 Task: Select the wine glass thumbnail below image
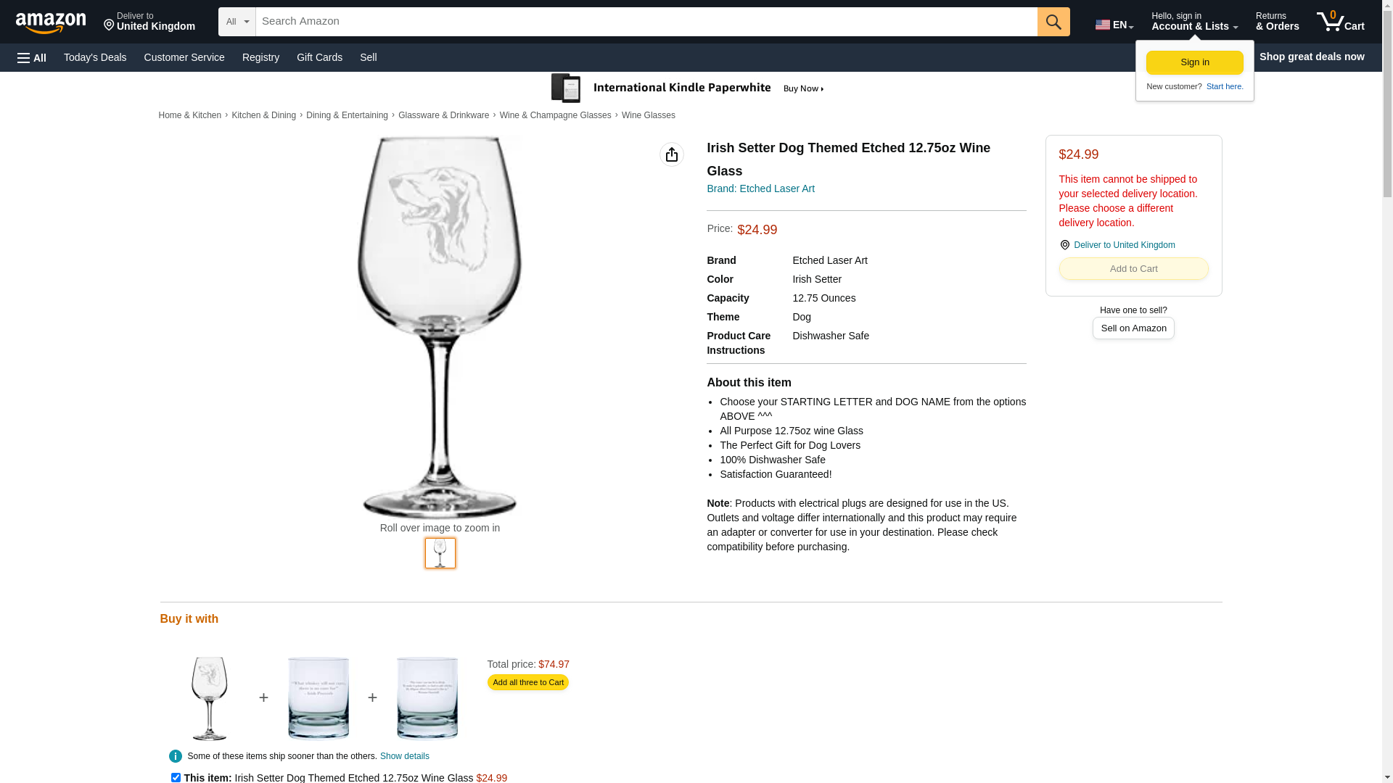[440, 553]
